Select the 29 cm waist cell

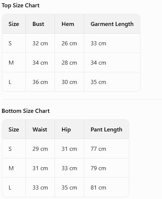click(40, 149)
